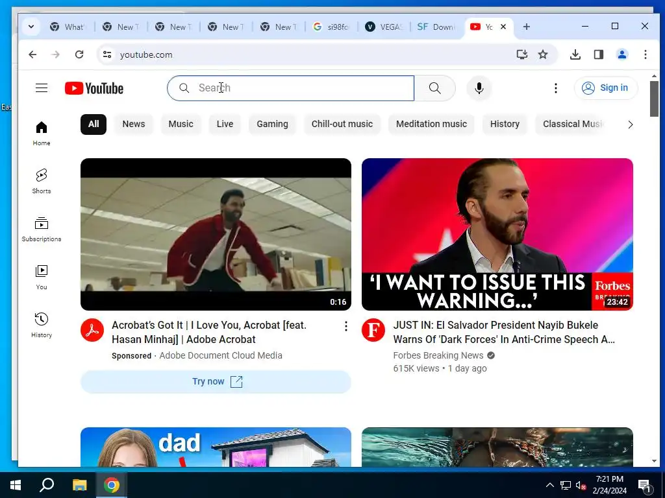Screen dimensions: 665x498
Task: Open Adobe Document Cloud Media link
Action: 221,355
